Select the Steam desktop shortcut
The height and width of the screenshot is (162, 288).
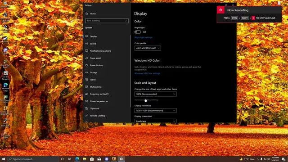(x=5, y=39)
